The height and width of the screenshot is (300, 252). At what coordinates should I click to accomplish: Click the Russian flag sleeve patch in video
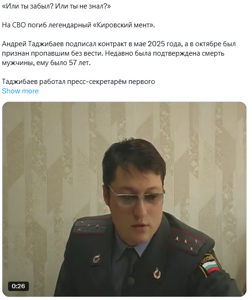210,265
